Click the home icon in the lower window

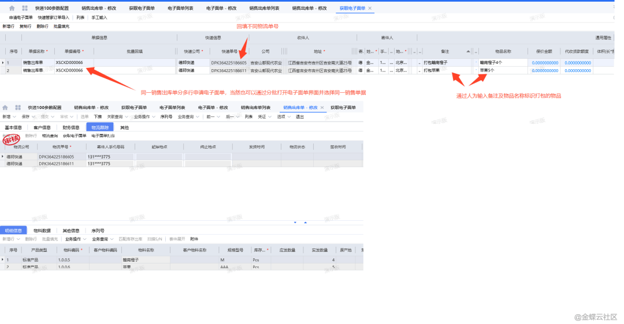coord(5,108)
